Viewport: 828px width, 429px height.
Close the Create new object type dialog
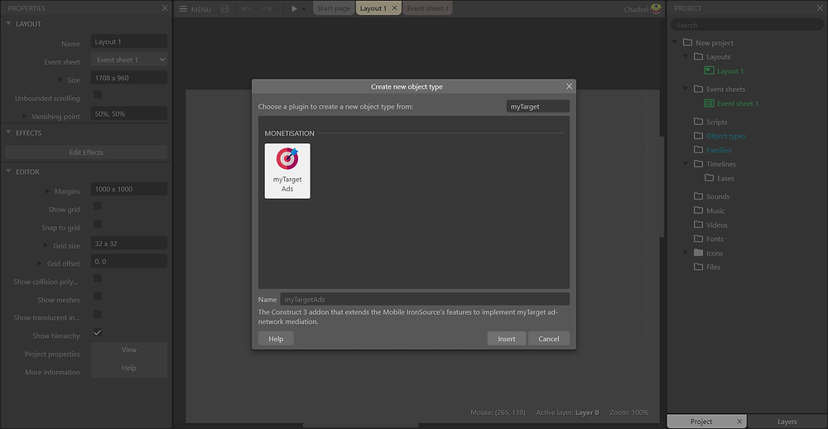(x=570, y=86)
